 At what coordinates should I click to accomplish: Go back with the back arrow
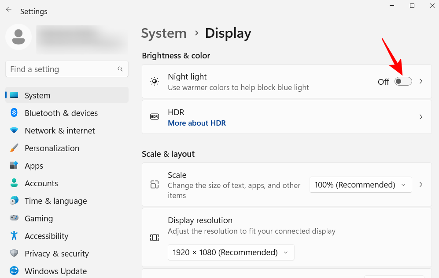(9, 9)
